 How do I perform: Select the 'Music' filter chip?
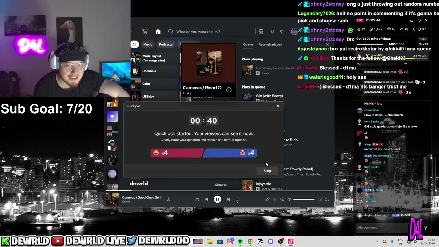(147, 44)
